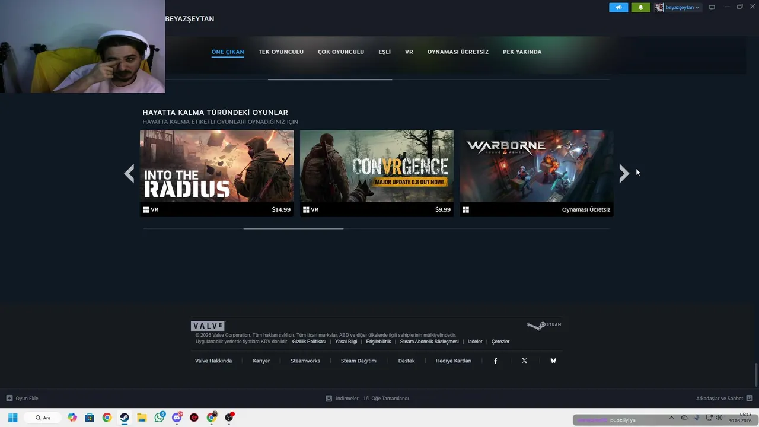The width and height of the screenshot is (759, 427).
Task: Open Çerezler link
Action: coord(500,342)
